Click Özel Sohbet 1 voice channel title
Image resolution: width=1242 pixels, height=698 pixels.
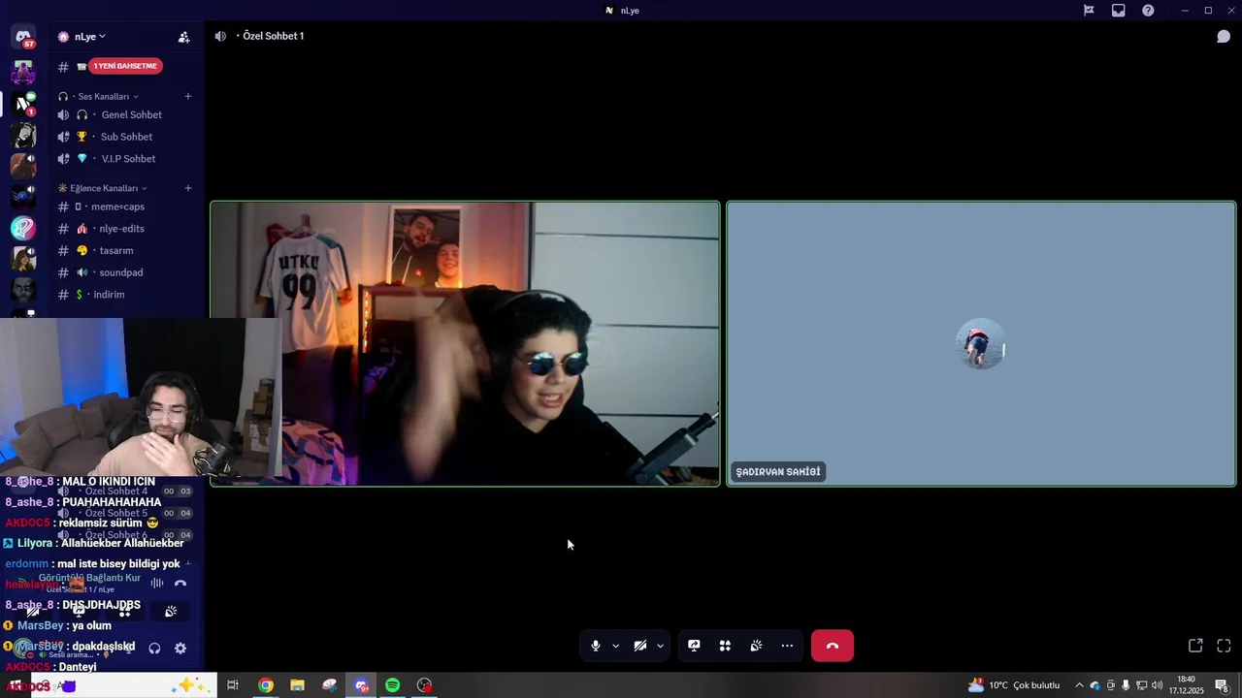click(273, 36)
